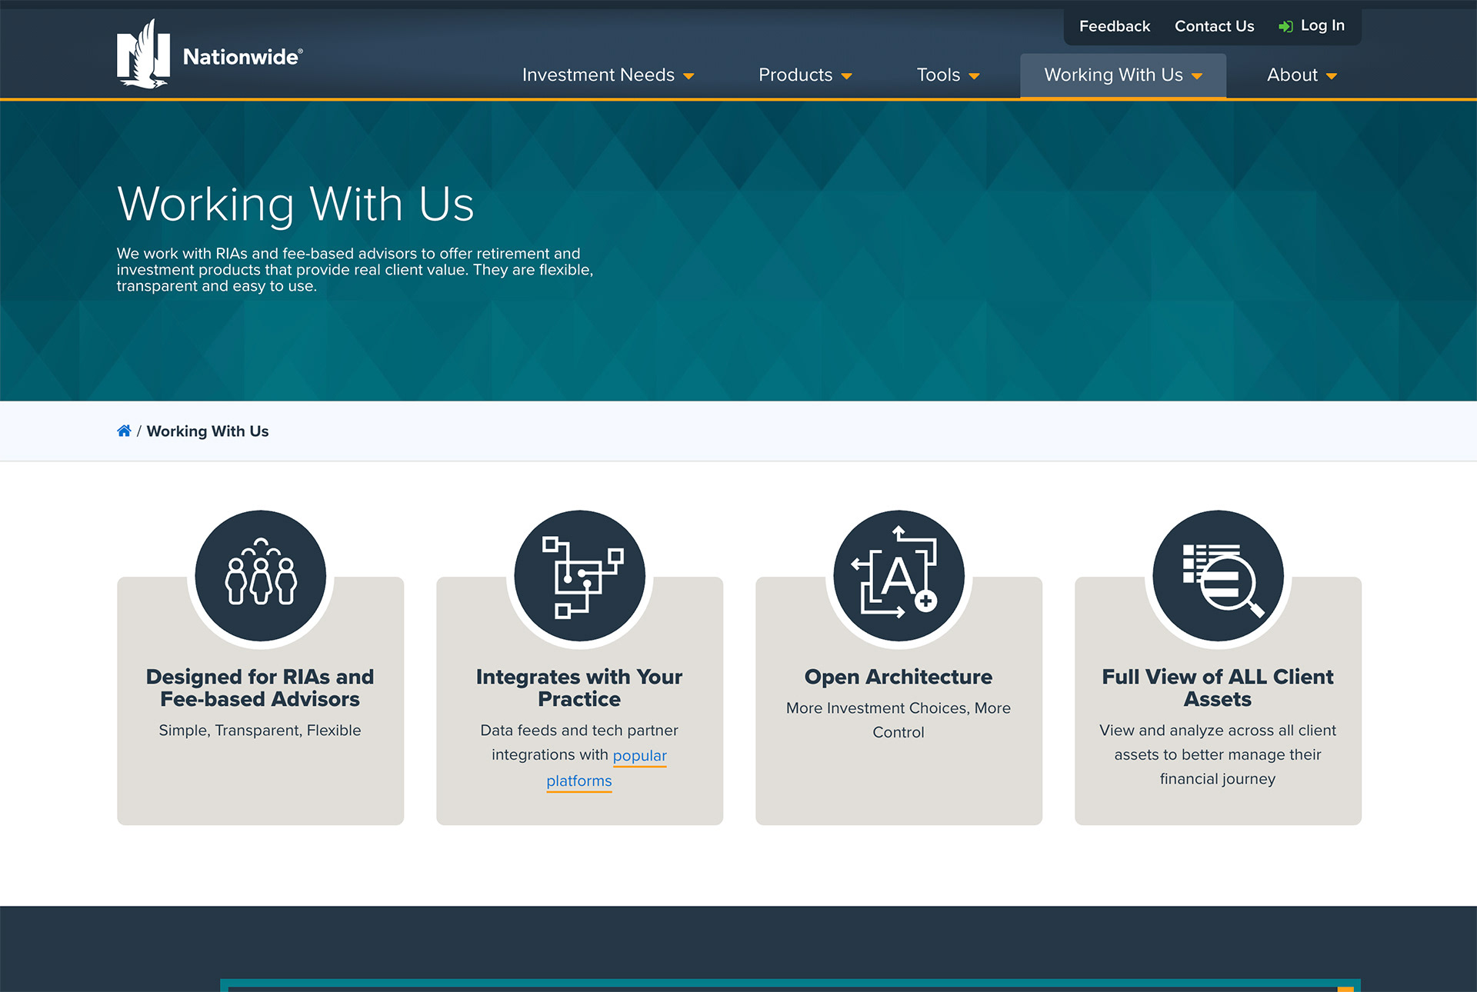Expand the About dropdown arrow

click(x=1332, y=76)
